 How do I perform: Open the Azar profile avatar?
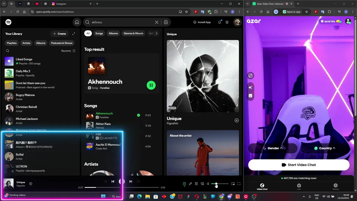pos(348,21)
